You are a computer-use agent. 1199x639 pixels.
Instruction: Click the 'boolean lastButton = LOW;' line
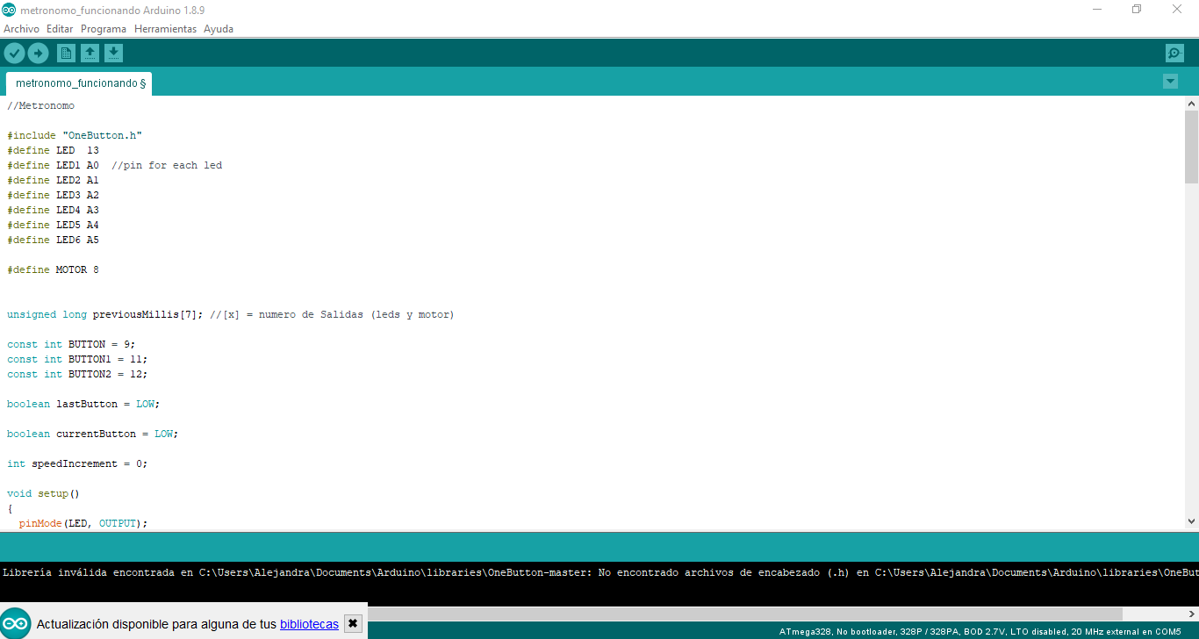[x=83, y=404]
